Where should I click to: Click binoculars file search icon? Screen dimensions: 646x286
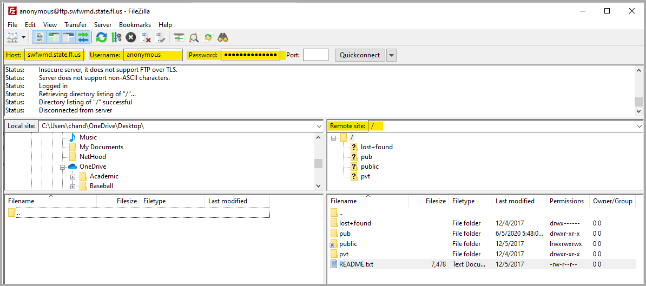[x=223, y=37]
